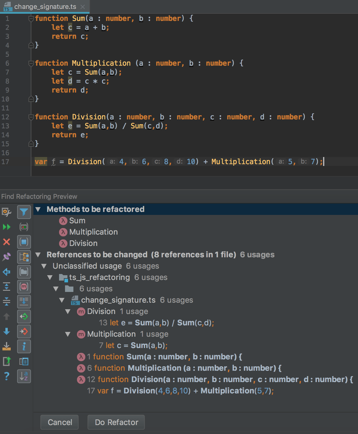This screenshot has width=358, height=434.
Task: Click Division 'm' method icon in tree
Action: [x=81, y=312]
